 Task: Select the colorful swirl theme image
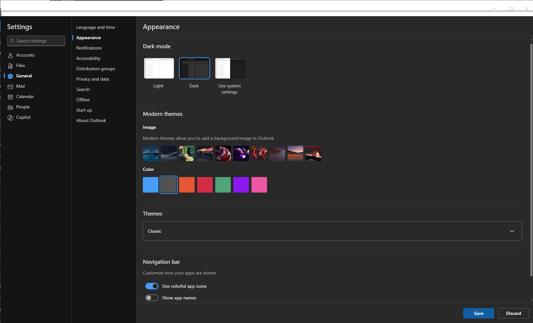(x=223, y=153)
